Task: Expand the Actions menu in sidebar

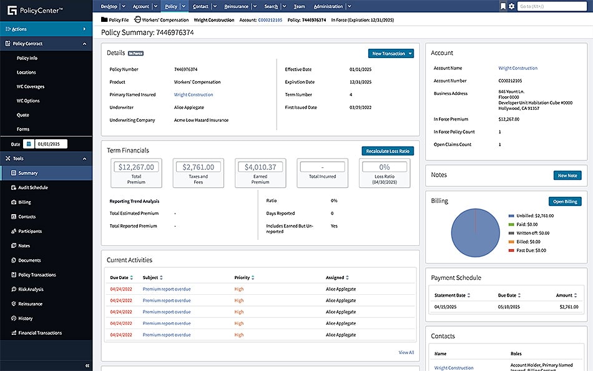Action: click(84, 29)
